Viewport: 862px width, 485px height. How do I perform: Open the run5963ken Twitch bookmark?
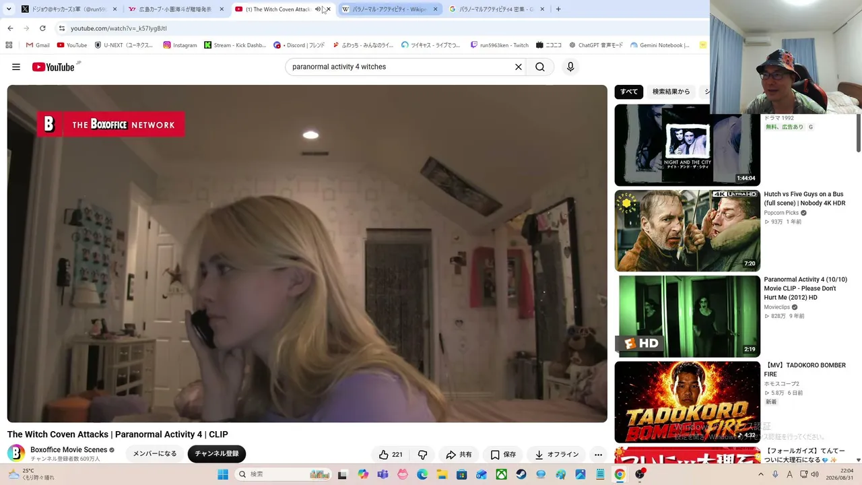point(500,45)
